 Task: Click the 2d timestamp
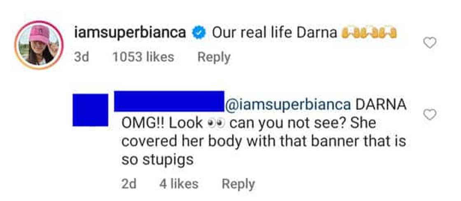pyautogui.click(x=129, y=184)
